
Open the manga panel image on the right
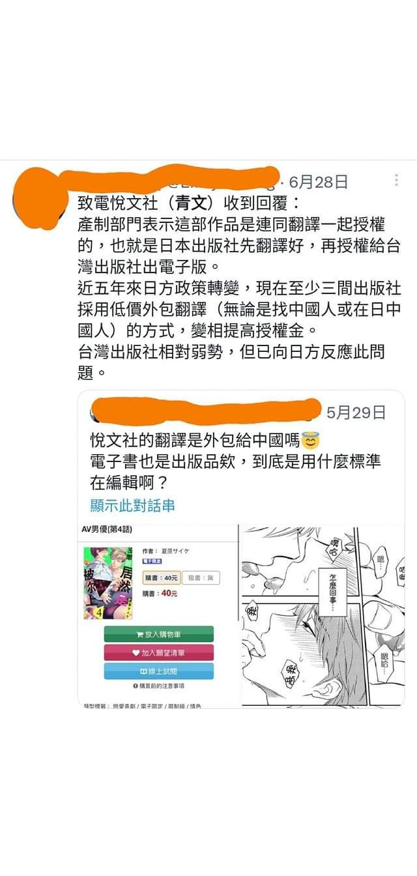(x=323, y=616)
